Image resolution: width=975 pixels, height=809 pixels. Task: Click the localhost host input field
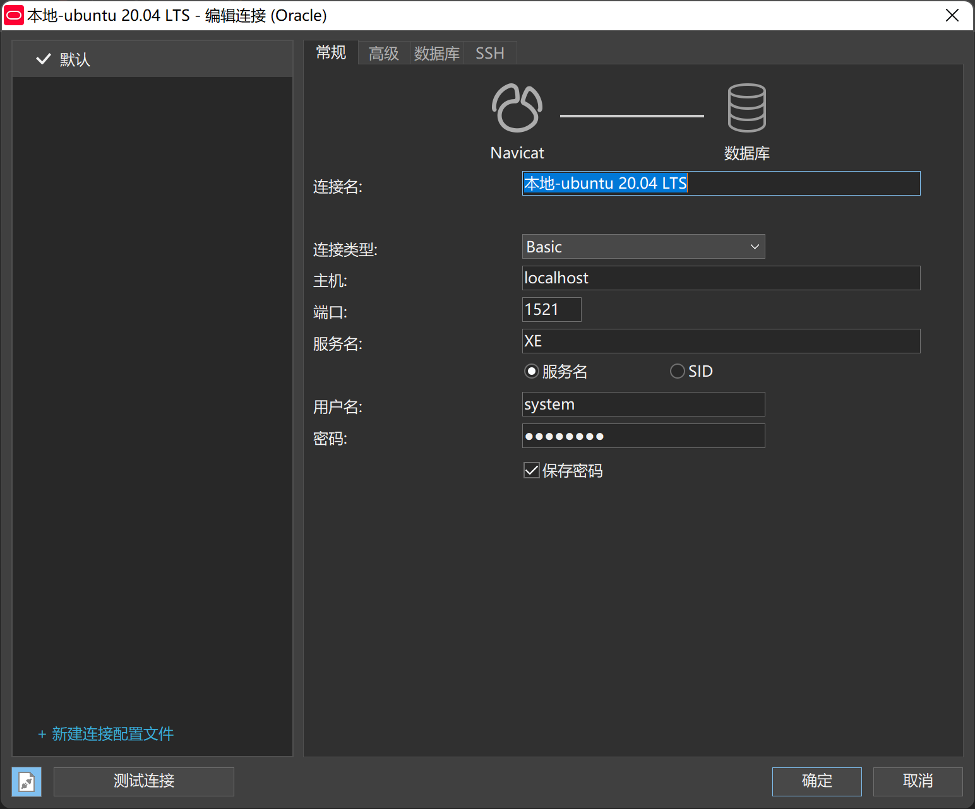720,278
